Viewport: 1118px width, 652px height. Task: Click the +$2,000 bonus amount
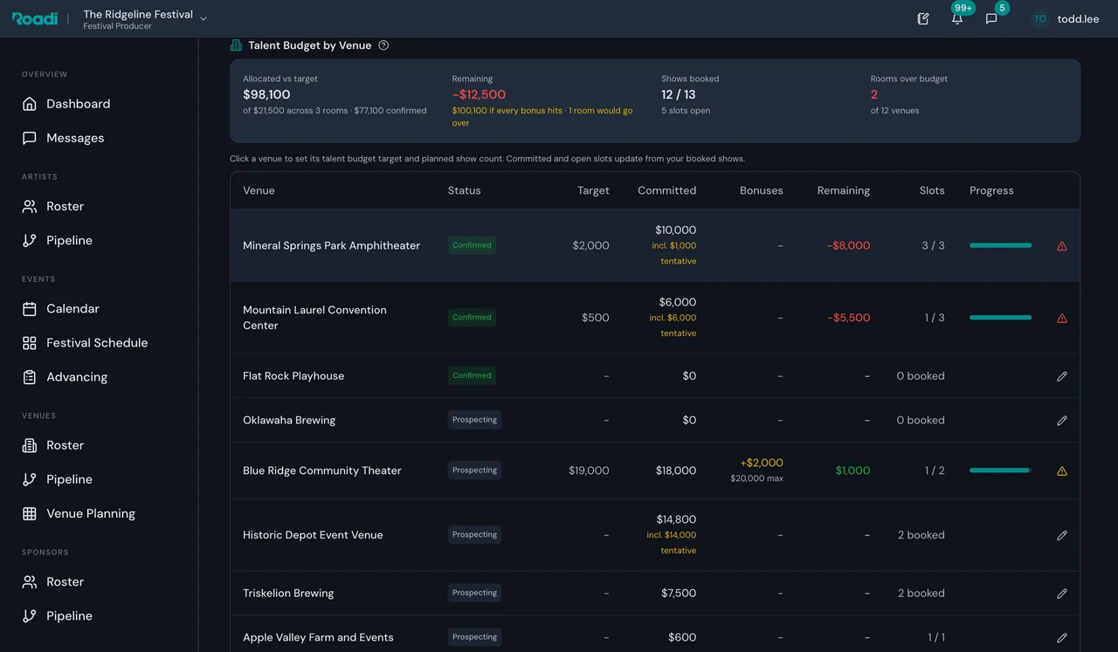(761, 463)
